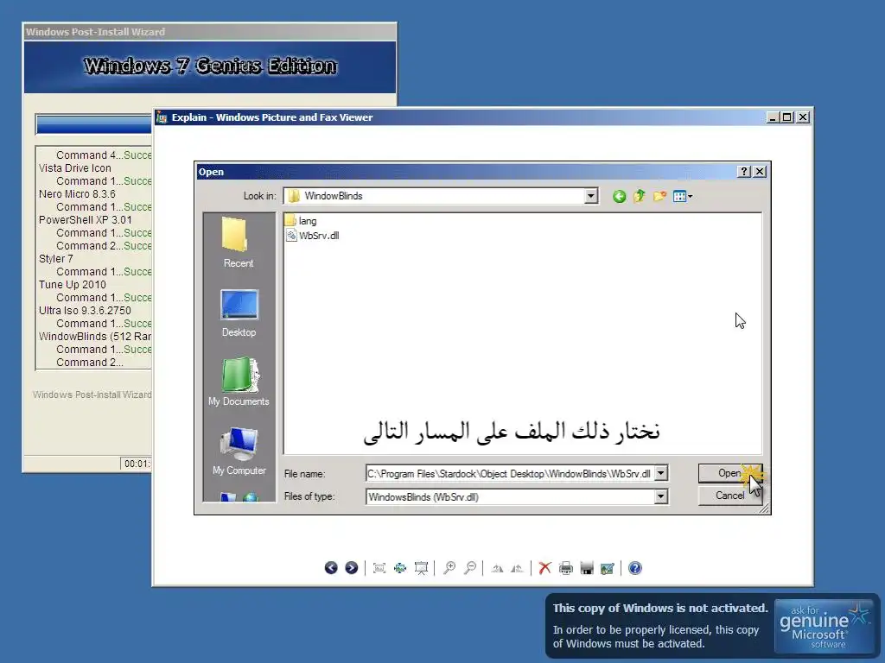The width and height of the screenshot is (885, 663).
Task: Click the Windows Post-Install Wizard title bar
Action: (209, 32)
